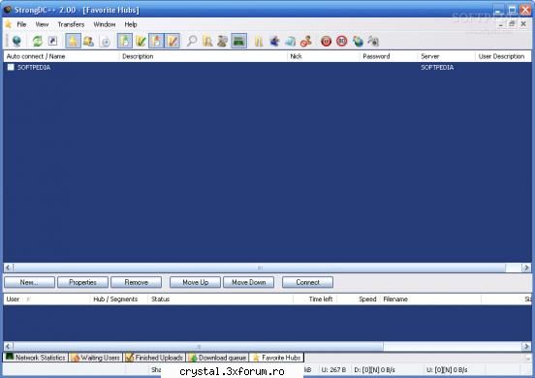Toggle the red 80 speed limiter icon
Viewport: 535px width, 378px height.
coord(342,42)
